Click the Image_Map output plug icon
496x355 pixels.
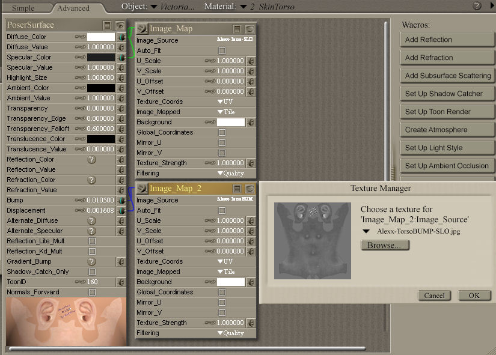pyautogui.click(x=142, y=29)
